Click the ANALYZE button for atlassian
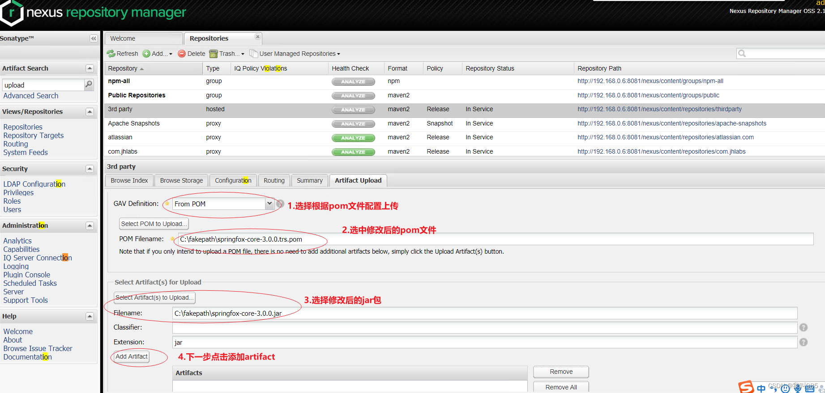The width and height of the screenshot is (825, 393). pyautogui.click(x=353, y=138)
